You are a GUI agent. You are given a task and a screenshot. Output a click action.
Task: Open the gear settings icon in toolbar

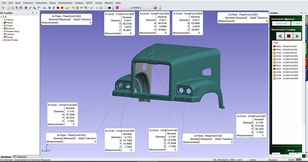26,8
